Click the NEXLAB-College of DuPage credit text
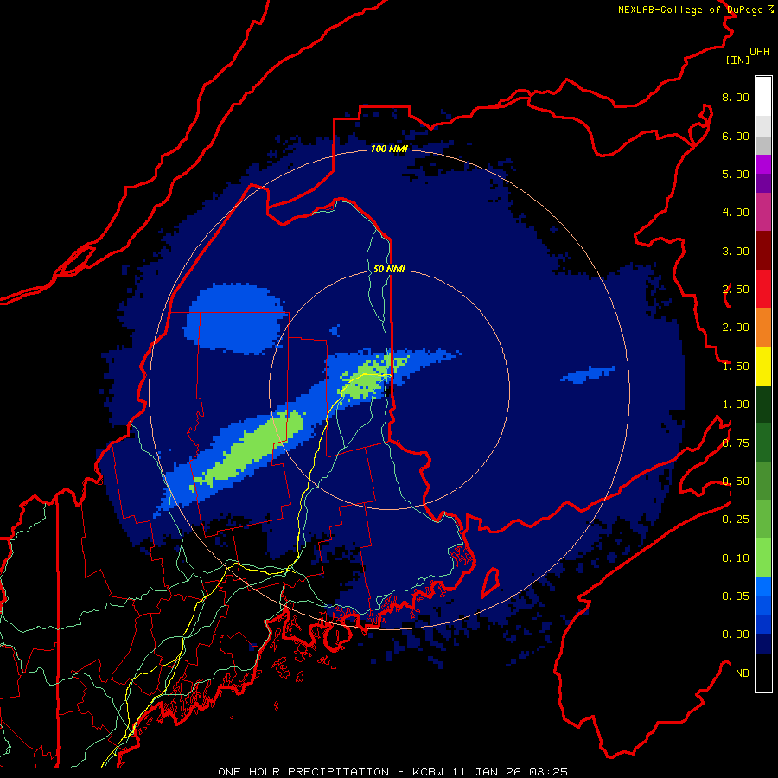This screenshot has height=778, width=778. pos(696,10)
